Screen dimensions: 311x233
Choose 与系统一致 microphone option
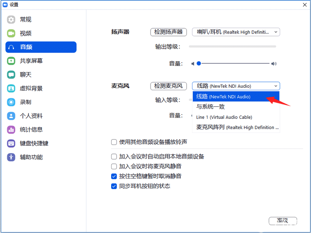click(x=236, y=107)
